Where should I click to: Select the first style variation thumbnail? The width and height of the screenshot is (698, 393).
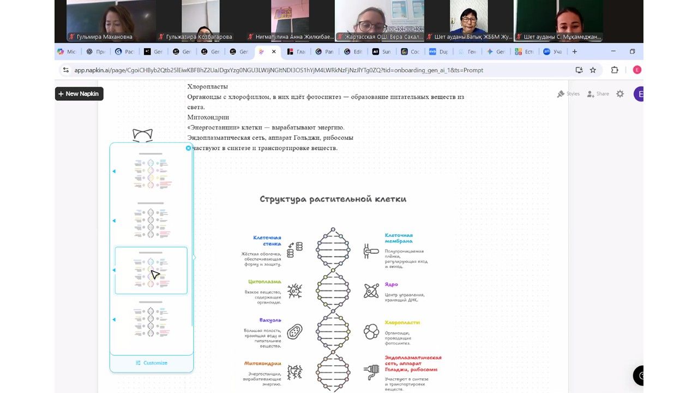point(151,172)
